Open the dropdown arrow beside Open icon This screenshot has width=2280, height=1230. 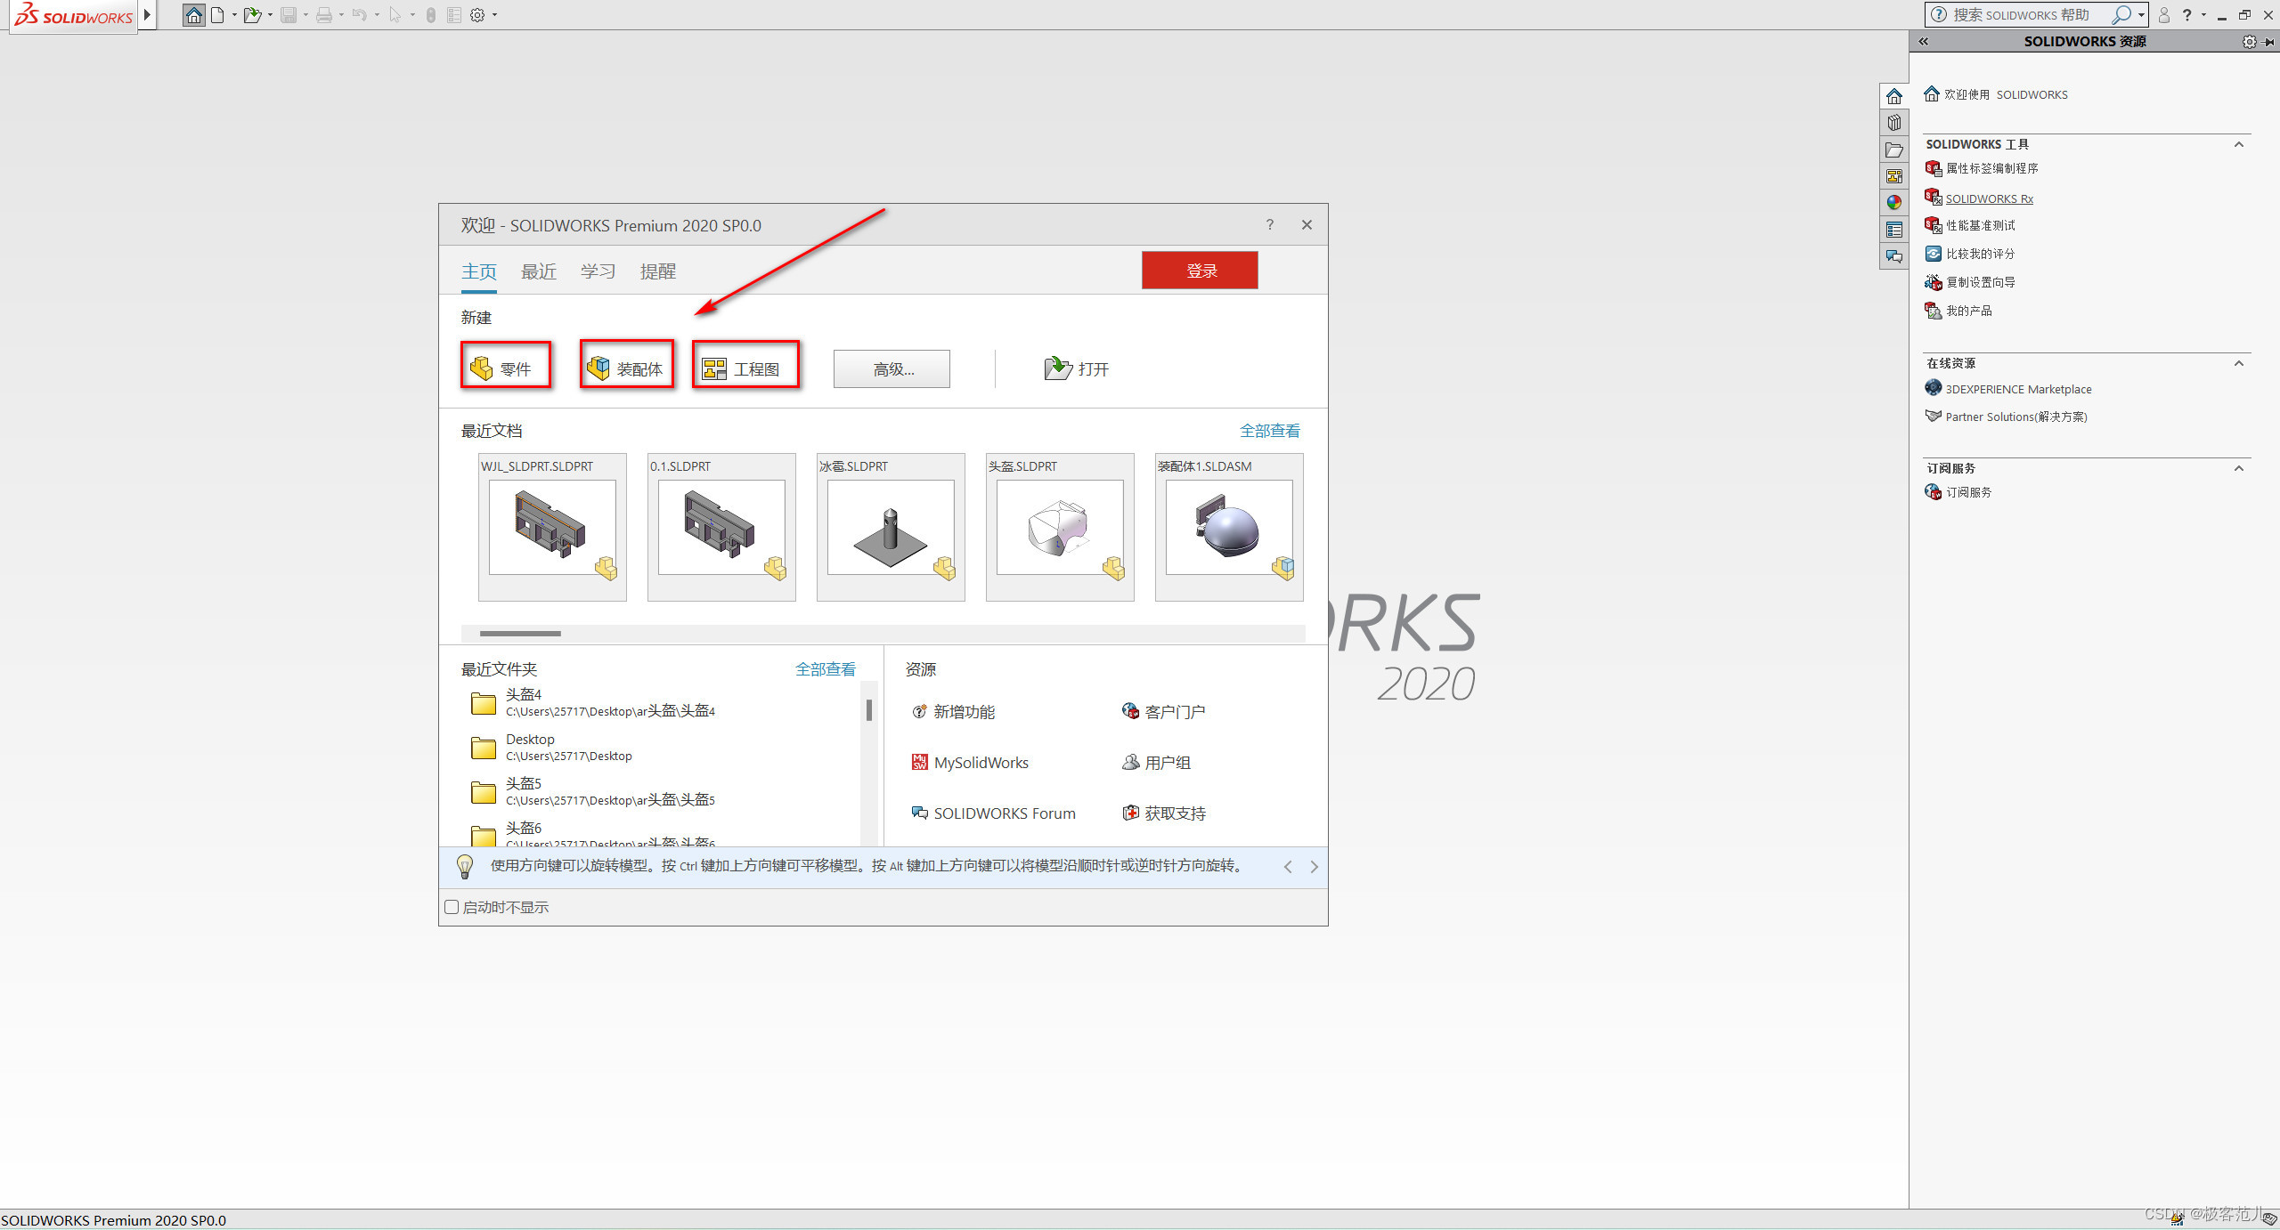[x=270, y=15]
